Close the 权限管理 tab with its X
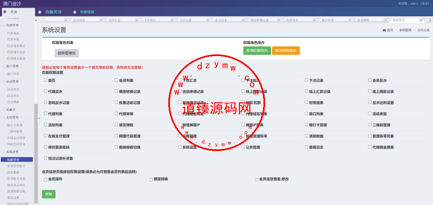Screen dimensions: 433x205 [421, 20]
